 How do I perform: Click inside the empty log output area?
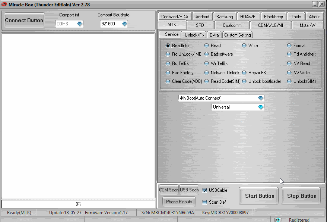pyautogui.click(x=79, y=116)
